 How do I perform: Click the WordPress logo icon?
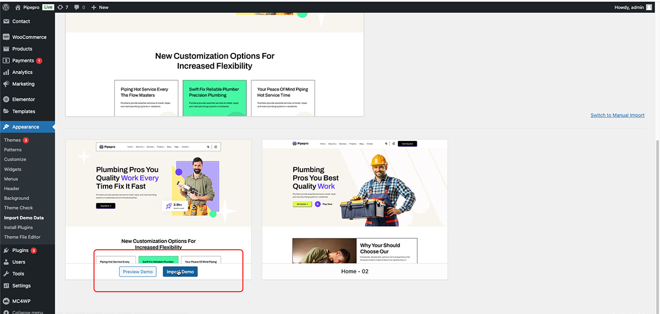point(6,7)
